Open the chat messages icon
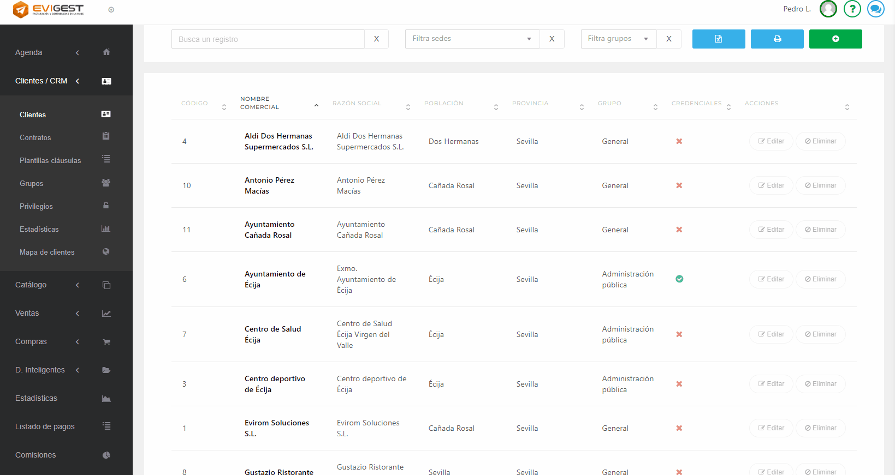 pos(875,9)
